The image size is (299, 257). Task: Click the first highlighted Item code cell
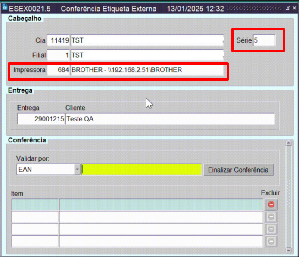click(35, 204)
